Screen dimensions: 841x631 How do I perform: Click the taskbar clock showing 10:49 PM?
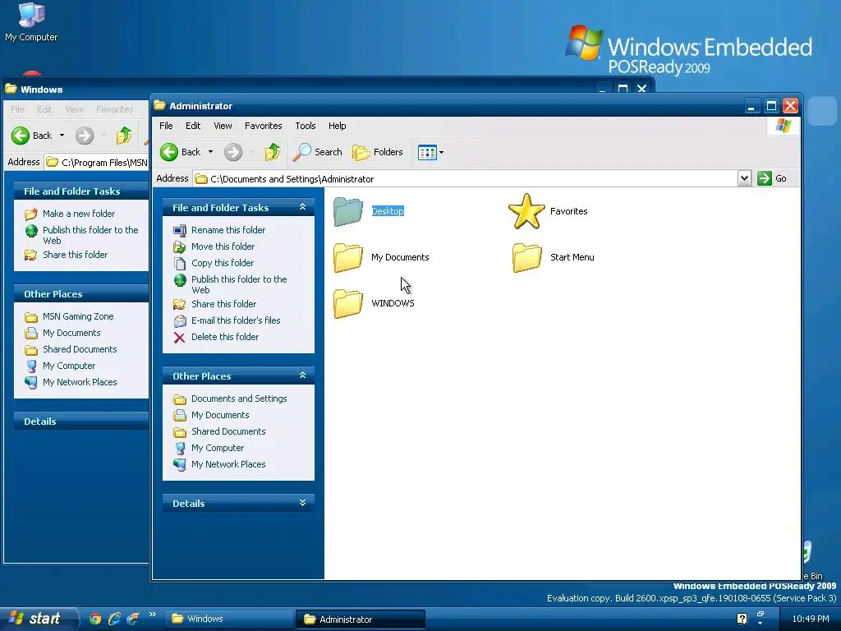click(x=811, y=619)
